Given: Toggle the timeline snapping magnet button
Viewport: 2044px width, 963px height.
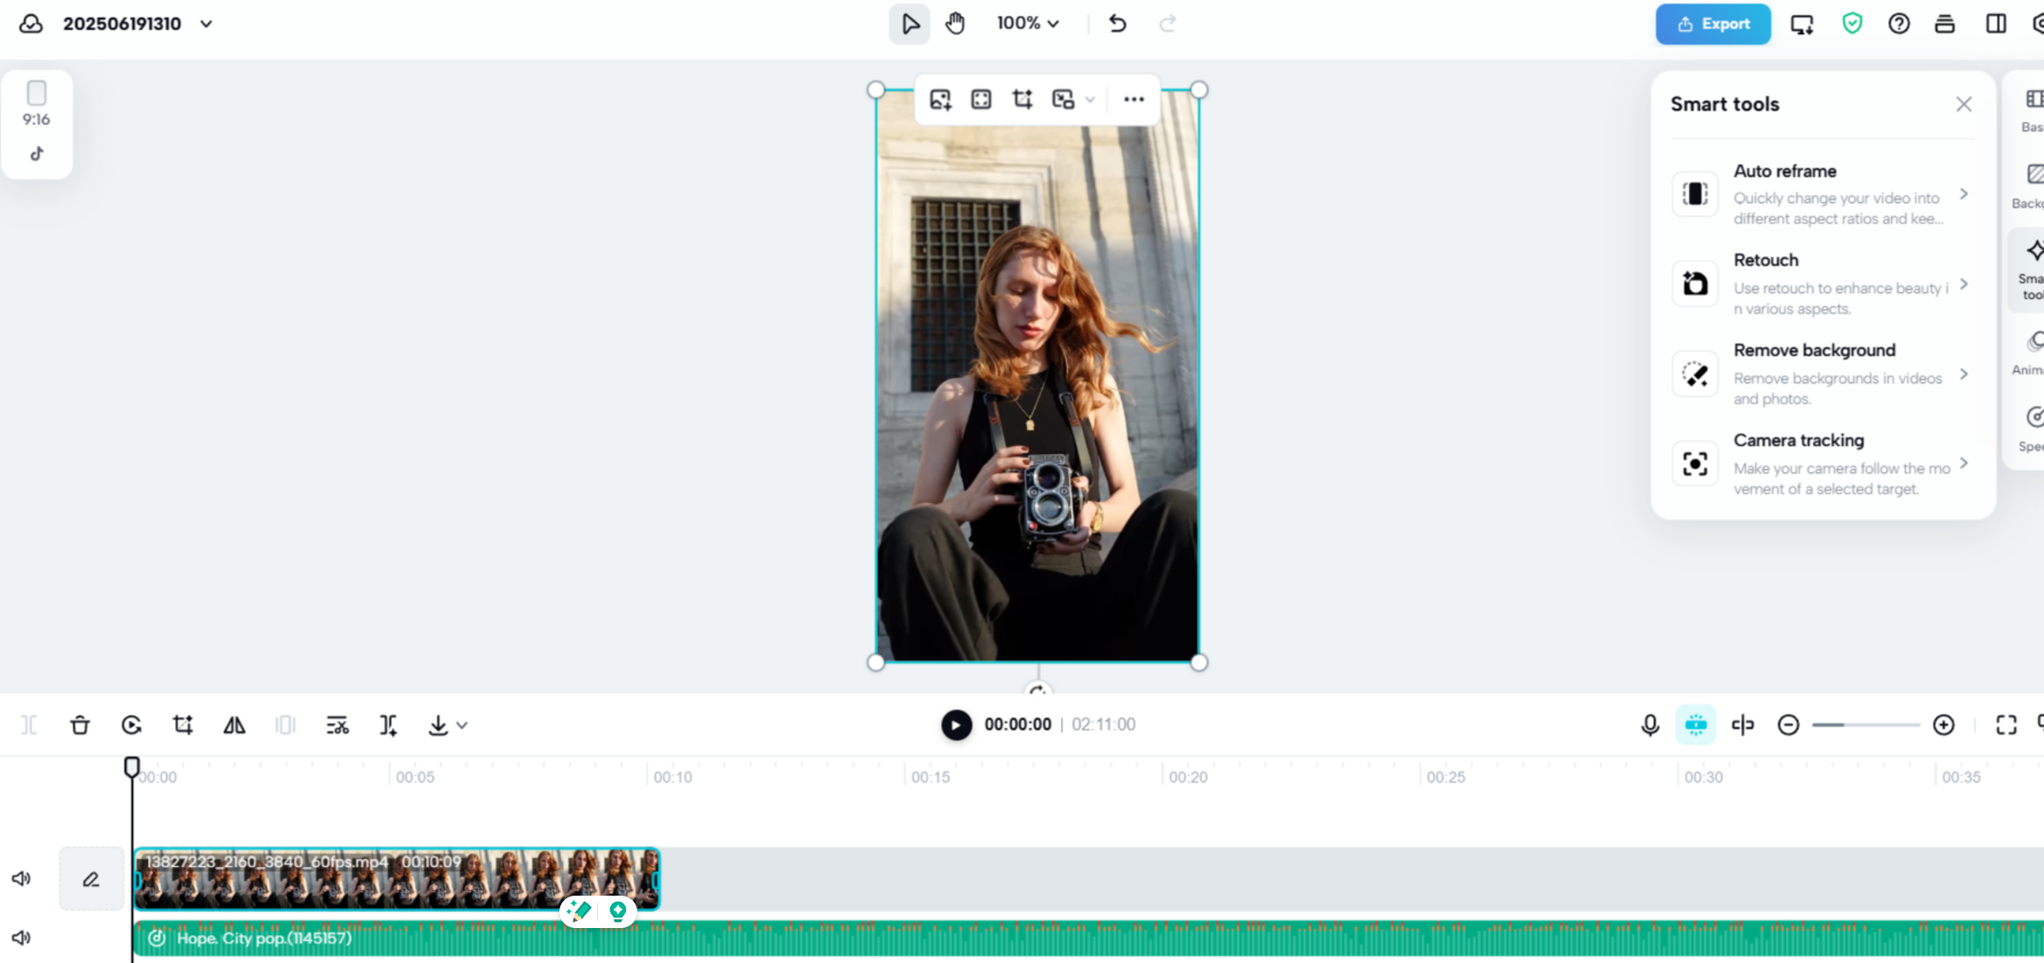Looking at the screenshot, I should [1695, 725].
